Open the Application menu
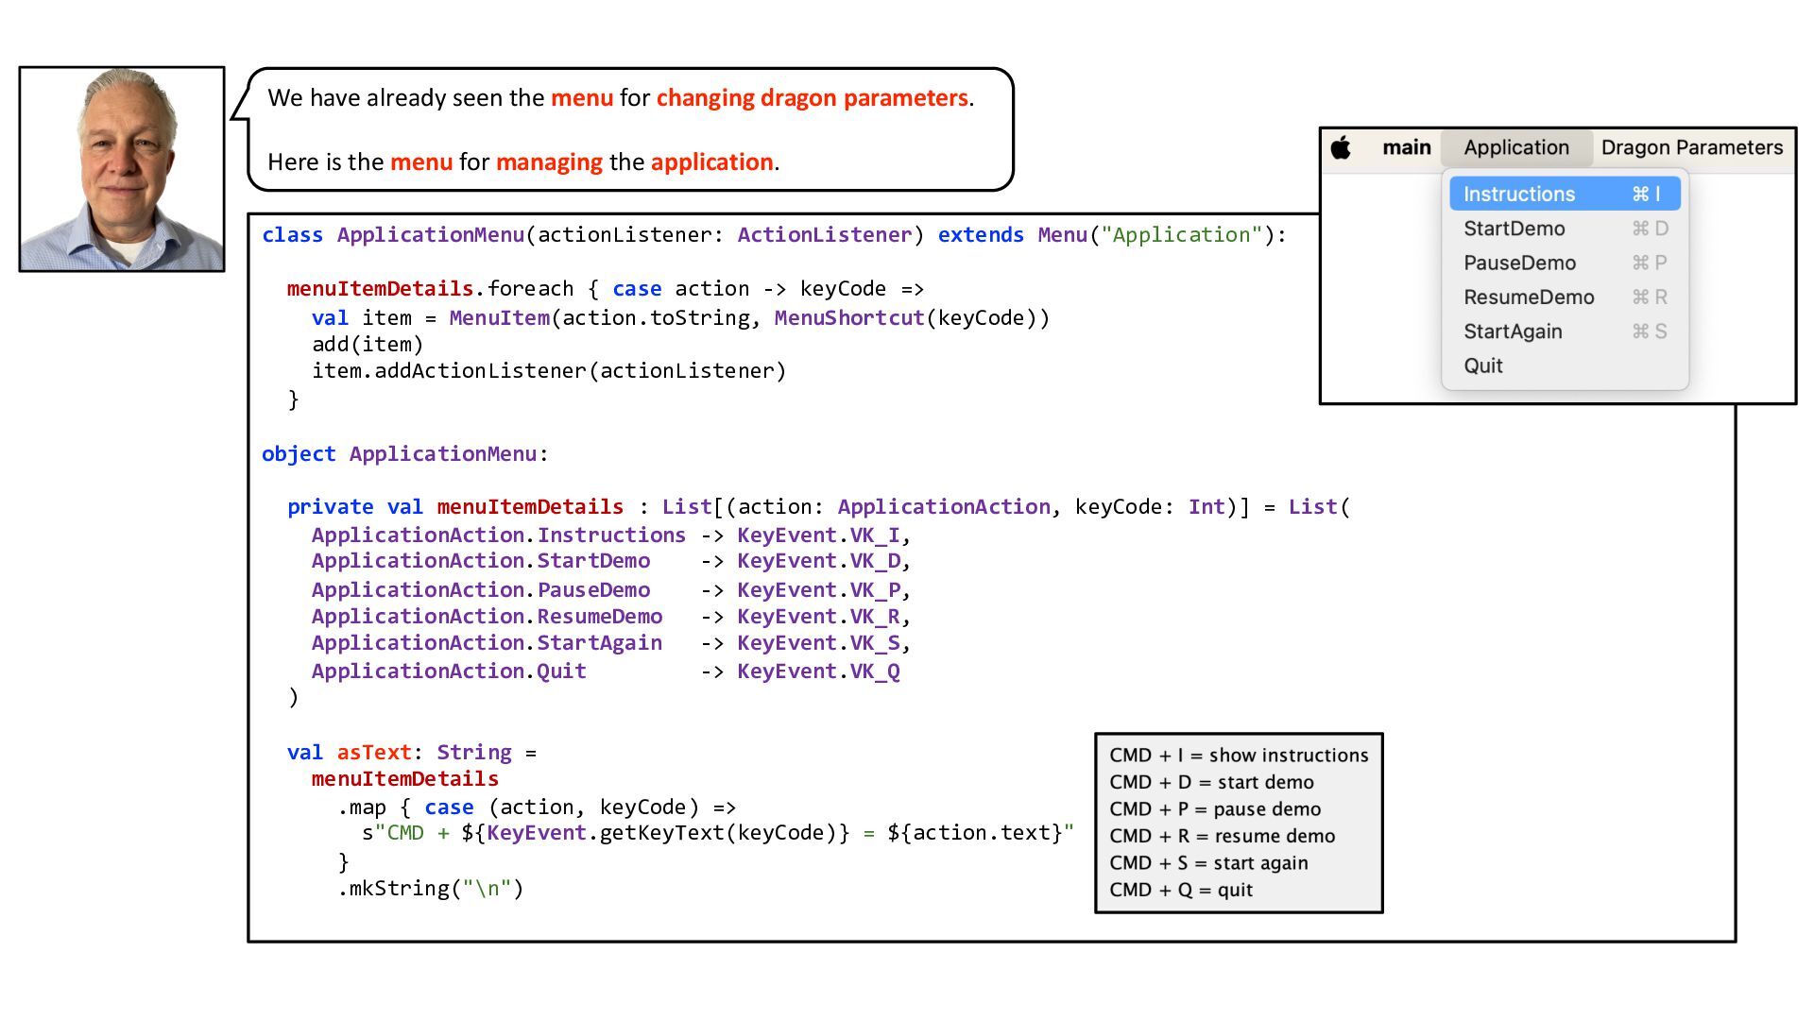1814x1020 pixels. [1515, 148]
